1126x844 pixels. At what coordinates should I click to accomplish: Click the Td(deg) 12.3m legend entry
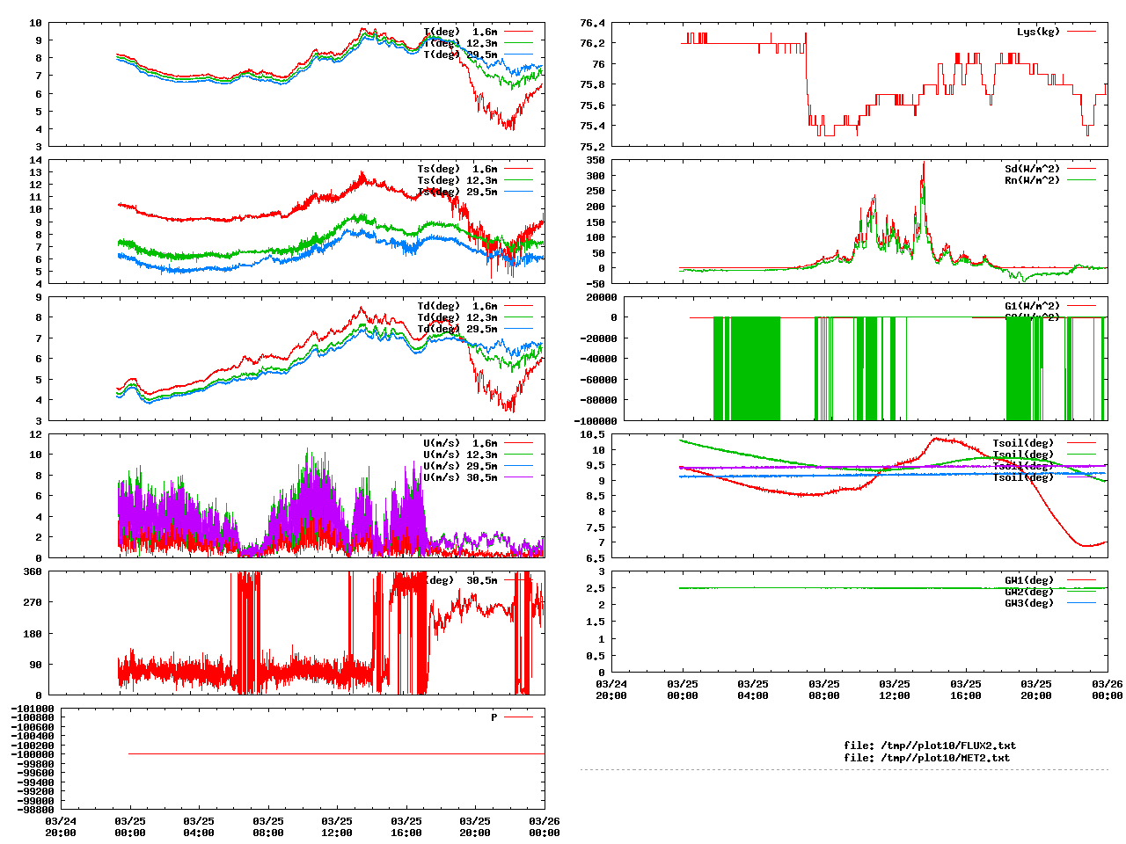(457, 317)
